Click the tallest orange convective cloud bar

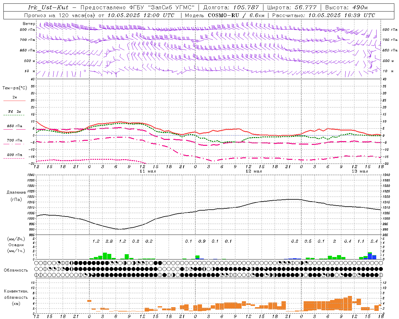[350, 303]
